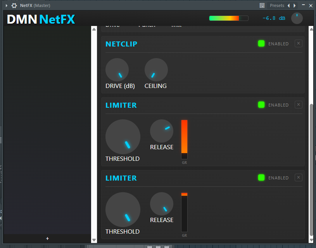The width and height of the screenshot is (316, 248).
Task: Click the right scrollbar up arrow
Action: (311, 29)
